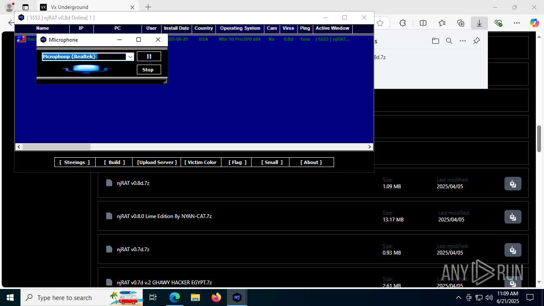The image size is (544, 306).
Task: Open the volume control in system tray
Action: point(489,297)
